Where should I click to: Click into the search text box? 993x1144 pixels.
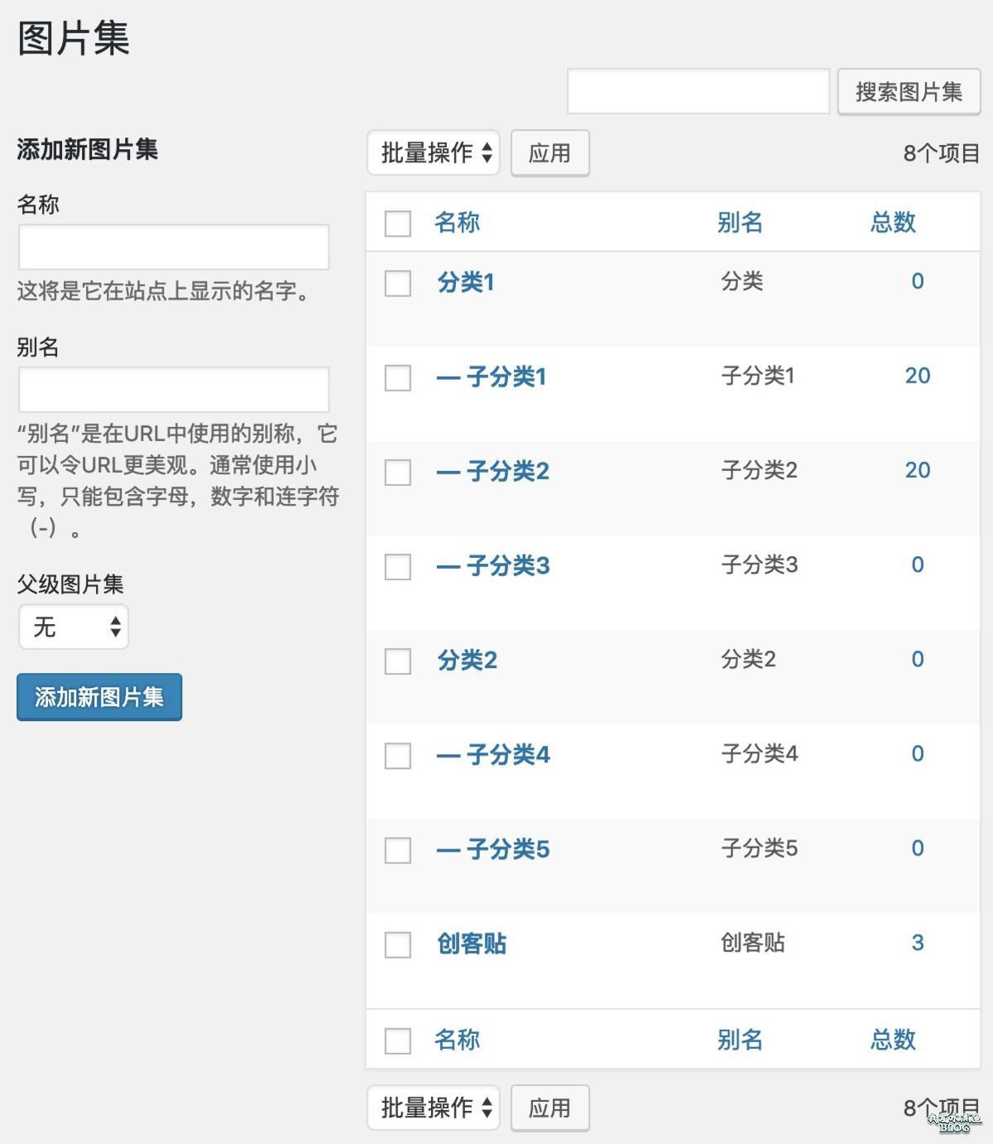click(x=698, y=92)
